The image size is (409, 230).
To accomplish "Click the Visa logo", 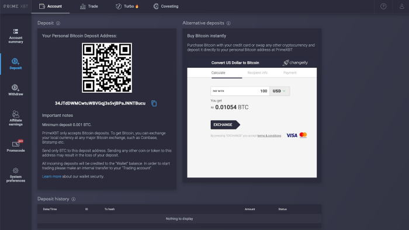I will (292, 135).
